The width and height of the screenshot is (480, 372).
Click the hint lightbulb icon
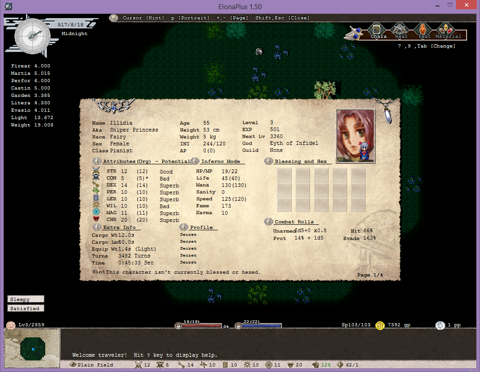click(114, 18)
